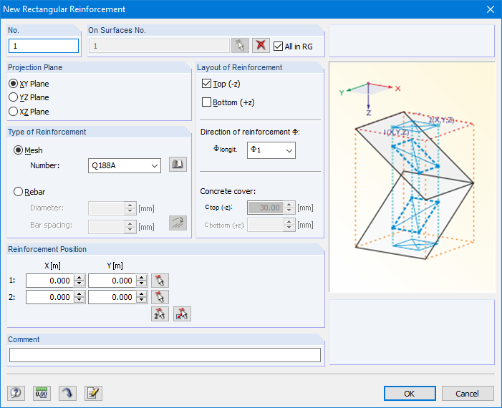The width and height of the screenshot is (502, 408).
Task: Click the blue curved arrow icon at bottom
Action: click(x=67, y=393)
